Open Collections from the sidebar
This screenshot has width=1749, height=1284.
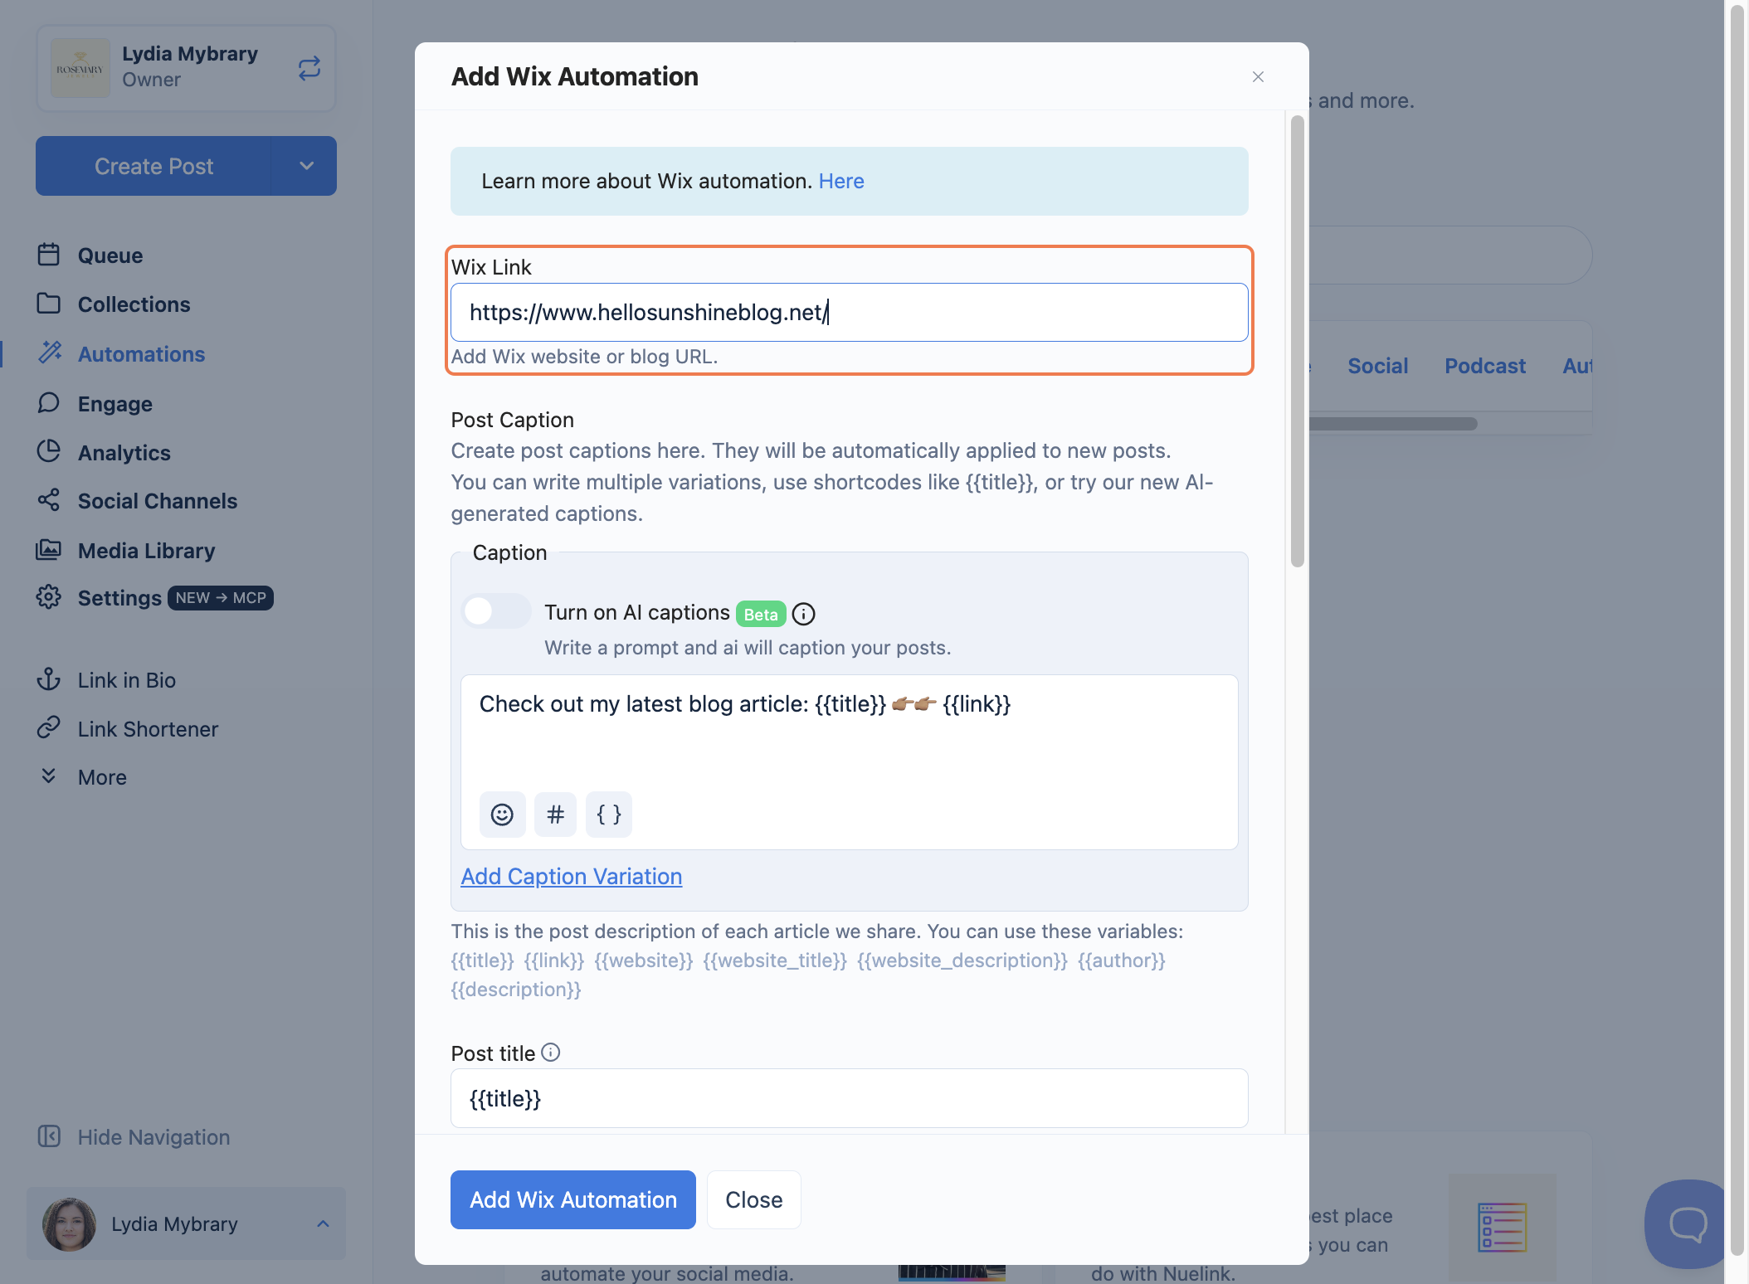[134, 304]
